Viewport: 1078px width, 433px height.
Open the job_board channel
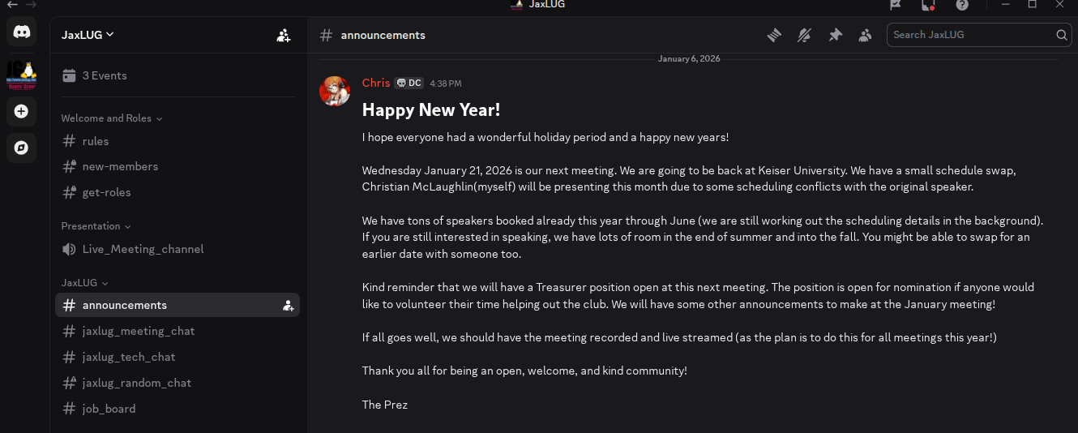(x=109, y=409)
